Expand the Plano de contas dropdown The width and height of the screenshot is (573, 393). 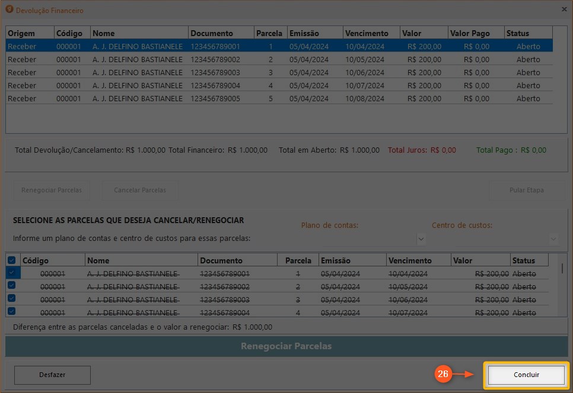[x=421, y=239]
